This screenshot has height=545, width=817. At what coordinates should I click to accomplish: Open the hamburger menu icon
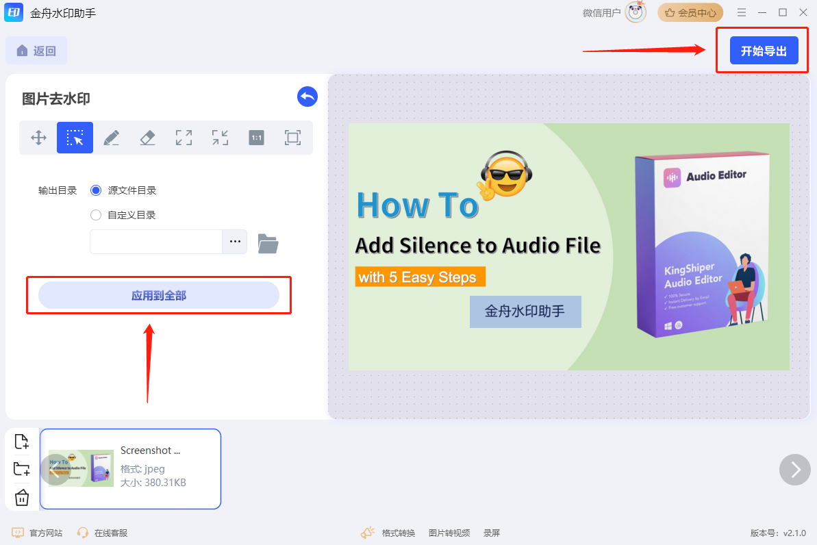tap(742, 12)
